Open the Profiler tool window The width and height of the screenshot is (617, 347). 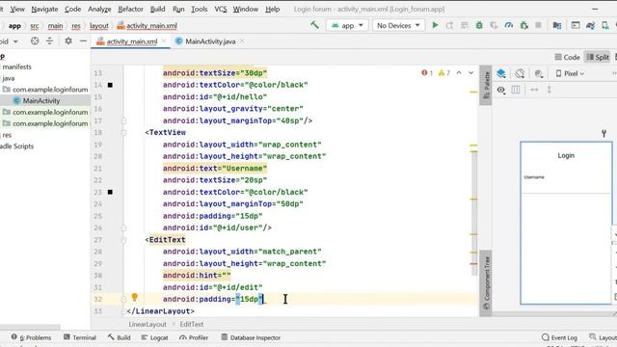194,337
